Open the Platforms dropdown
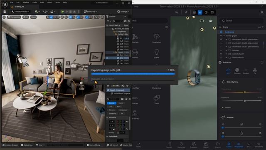The image size is (266, 150). (x=91, y=12)
